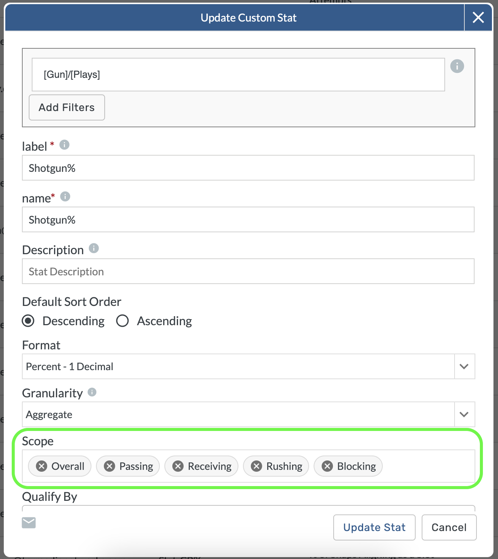Click the info icon next to label
The height and width of the screenshot is (559, 498).
click(65, 145)
